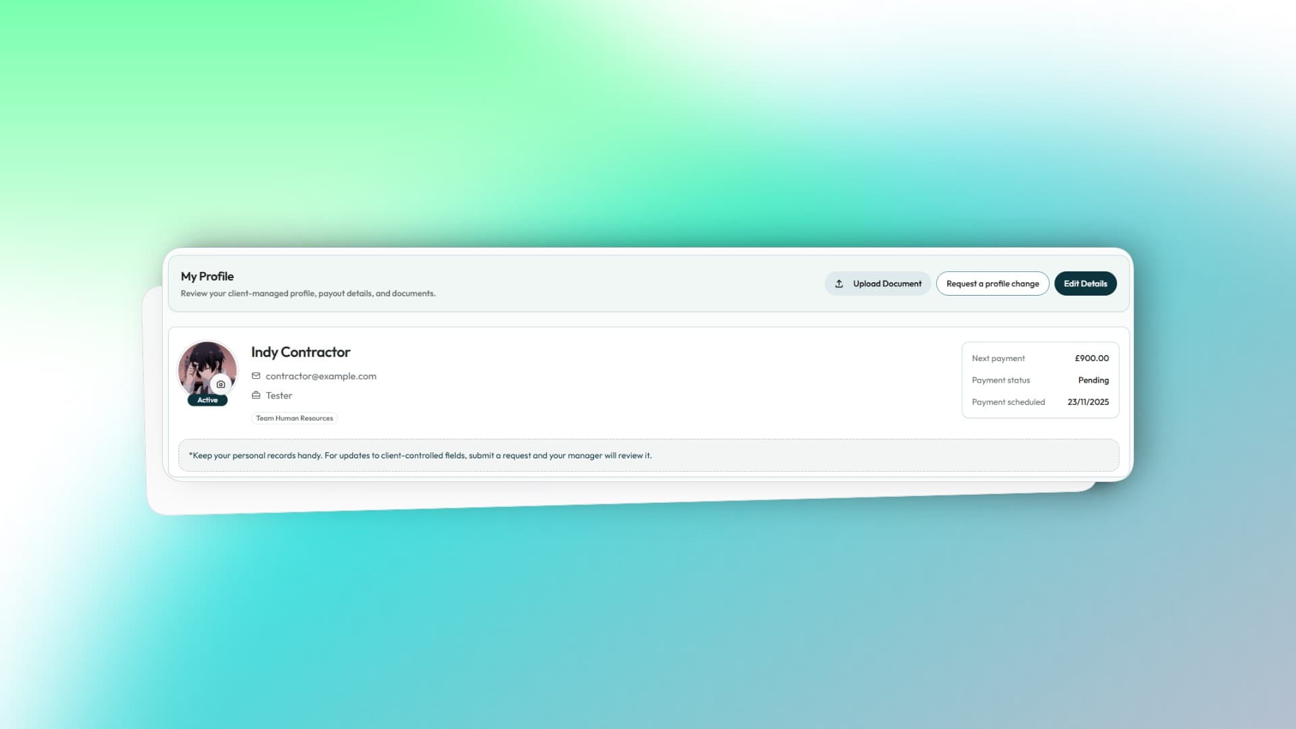Click the Active status badge
This screenshot has width=1296, height=729.
207,400
